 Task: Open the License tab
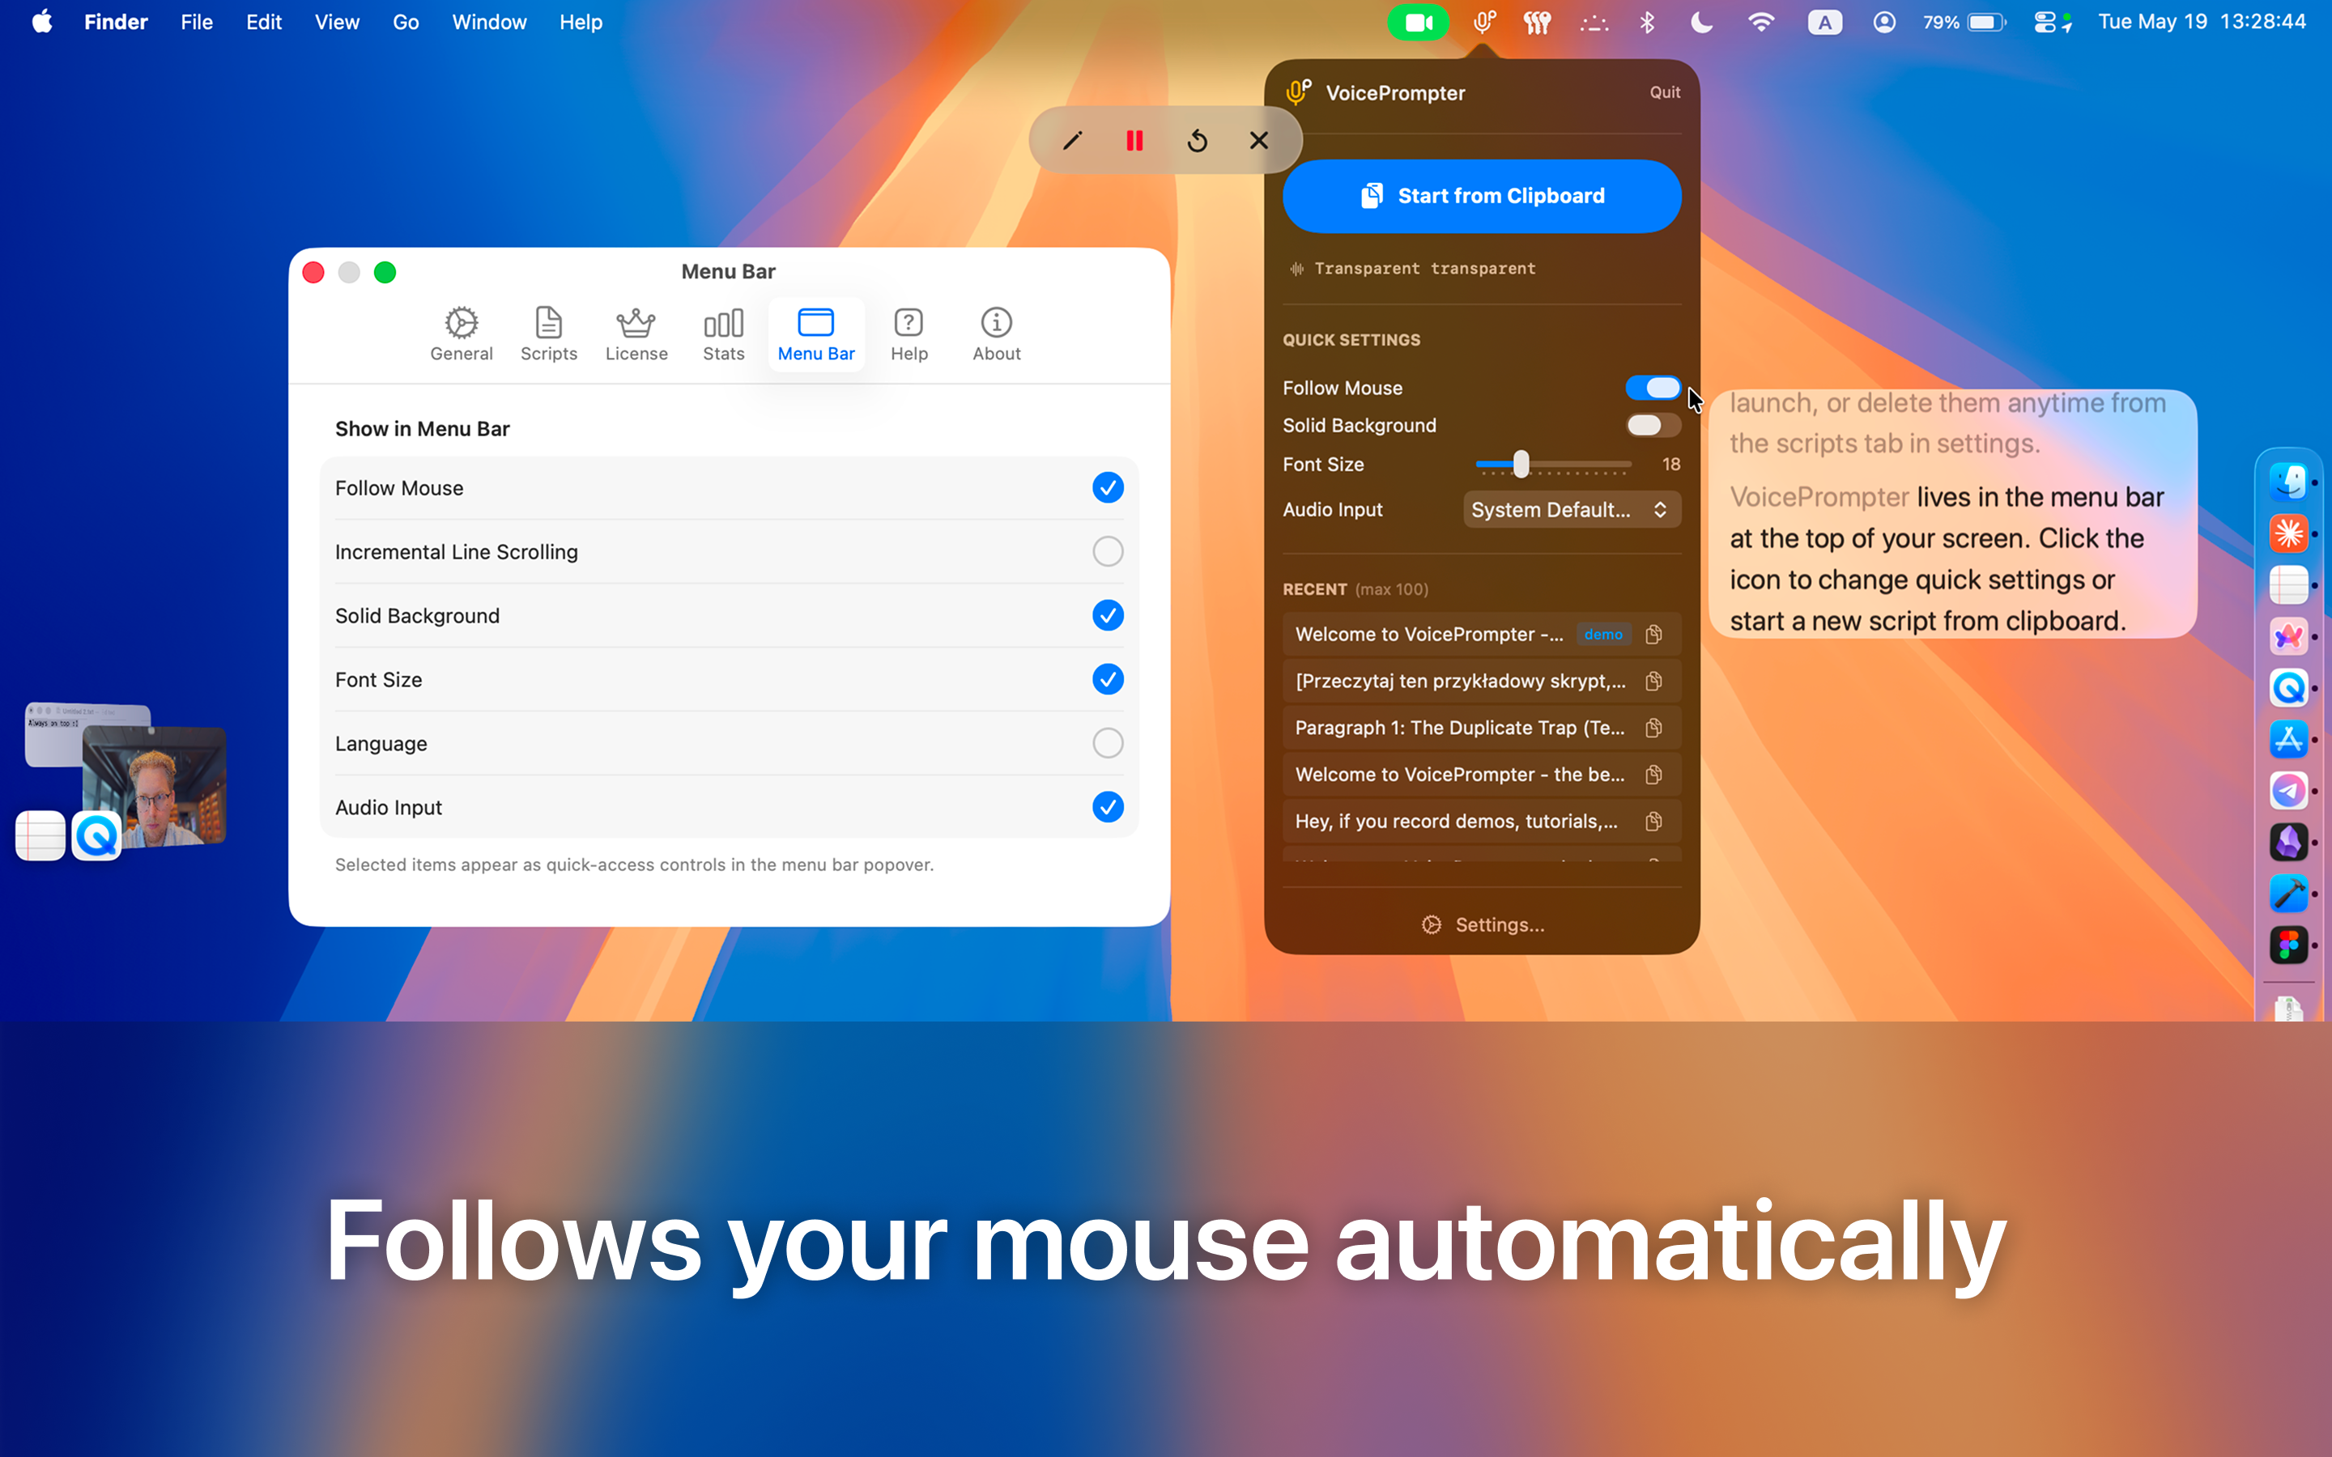click(x=636, y=334)
